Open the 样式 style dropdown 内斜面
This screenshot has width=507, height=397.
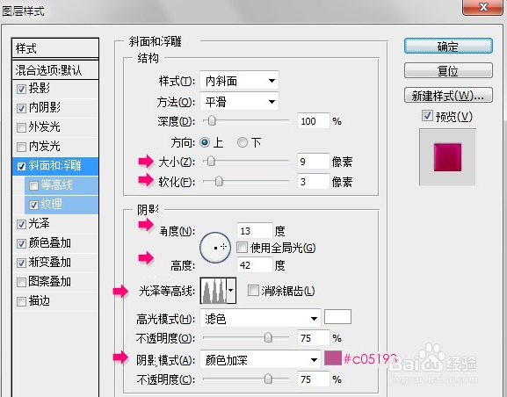239,81
